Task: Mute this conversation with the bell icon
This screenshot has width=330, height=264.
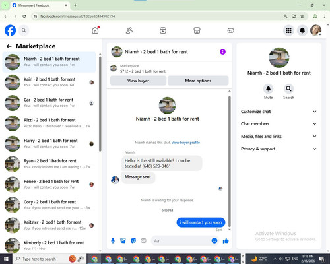Action: tap(268, 88)
